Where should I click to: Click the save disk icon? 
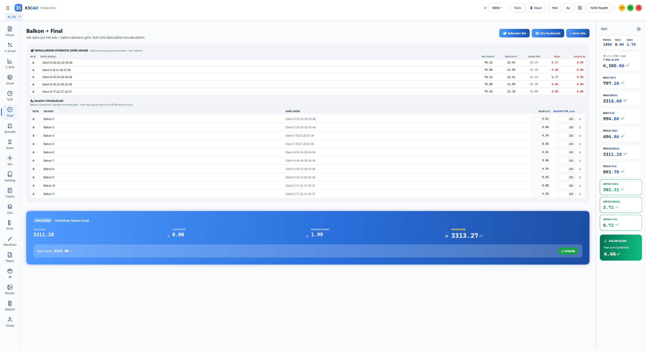pyautogui.click(x=580, y=8)
